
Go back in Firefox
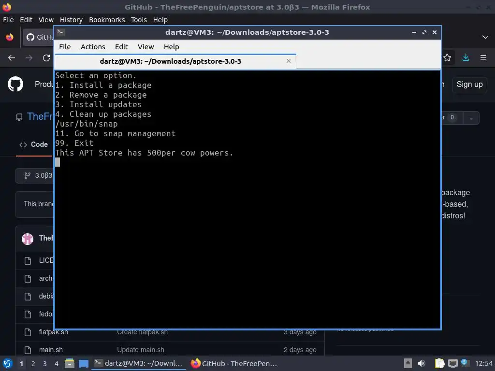coord(12,58)
